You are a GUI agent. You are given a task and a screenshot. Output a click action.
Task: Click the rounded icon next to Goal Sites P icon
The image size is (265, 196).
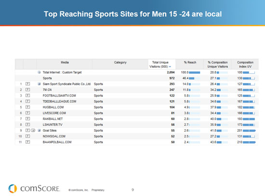tap(33, 130)
